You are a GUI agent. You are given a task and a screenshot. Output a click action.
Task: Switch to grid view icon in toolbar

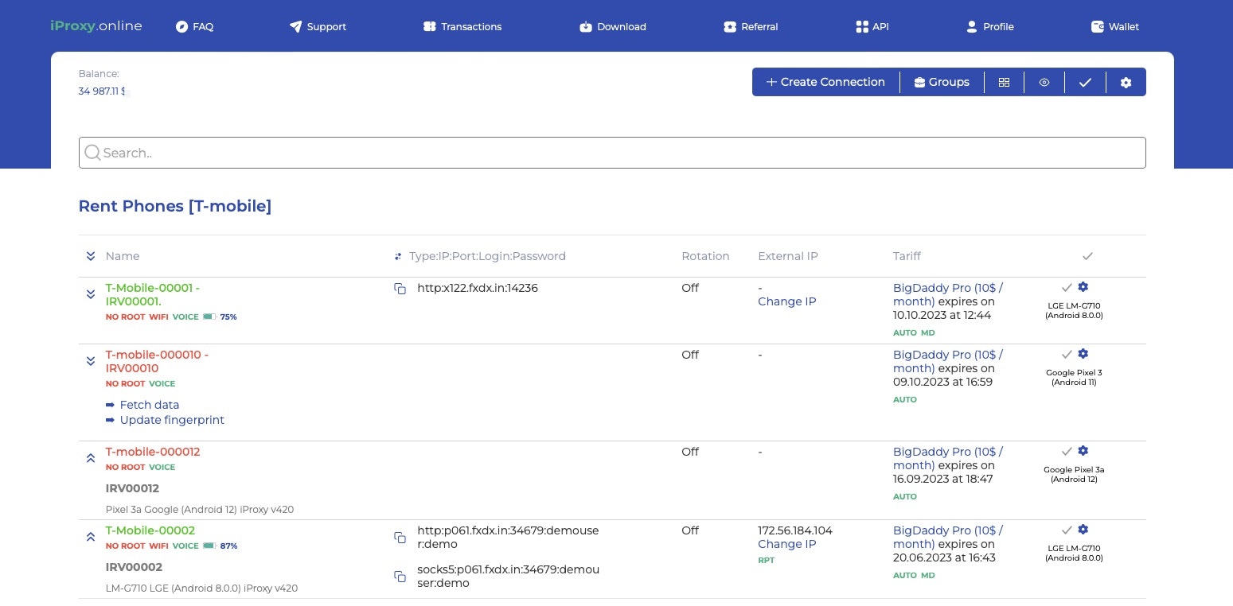[1005, 82]
